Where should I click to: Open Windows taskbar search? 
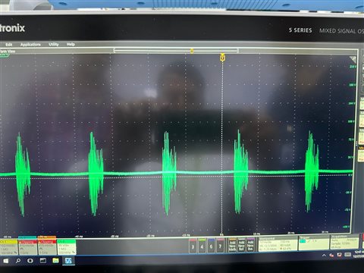[x=18, y=261]
